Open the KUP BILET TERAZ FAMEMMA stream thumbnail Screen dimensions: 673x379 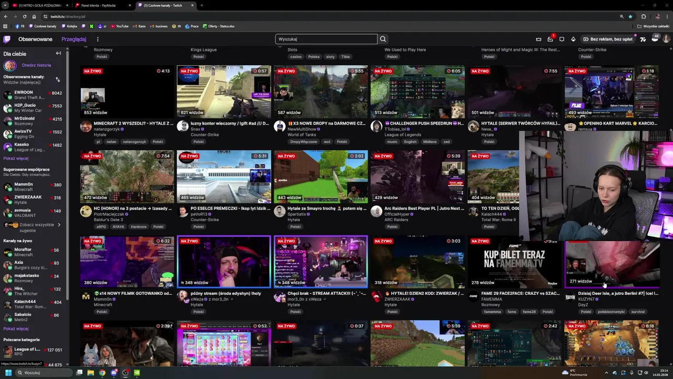coord(514,262)
